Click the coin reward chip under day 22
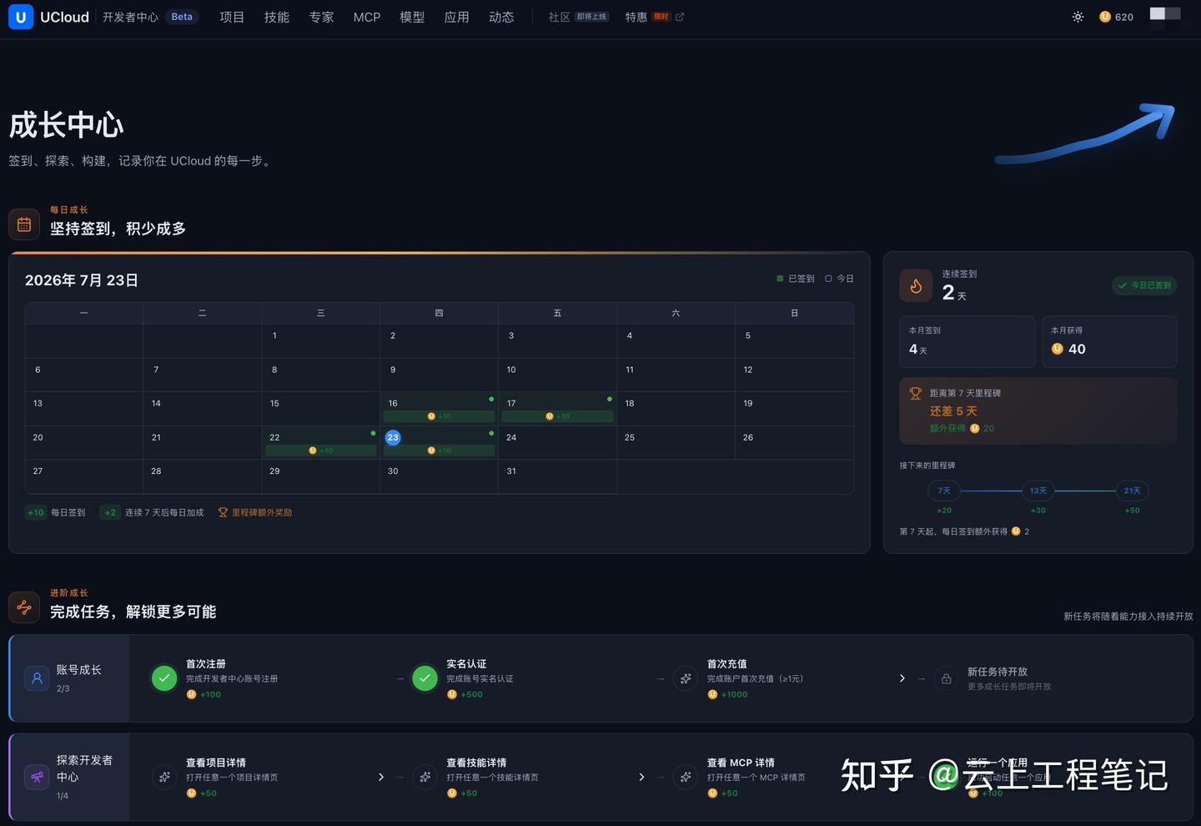 tap(320, 451)
